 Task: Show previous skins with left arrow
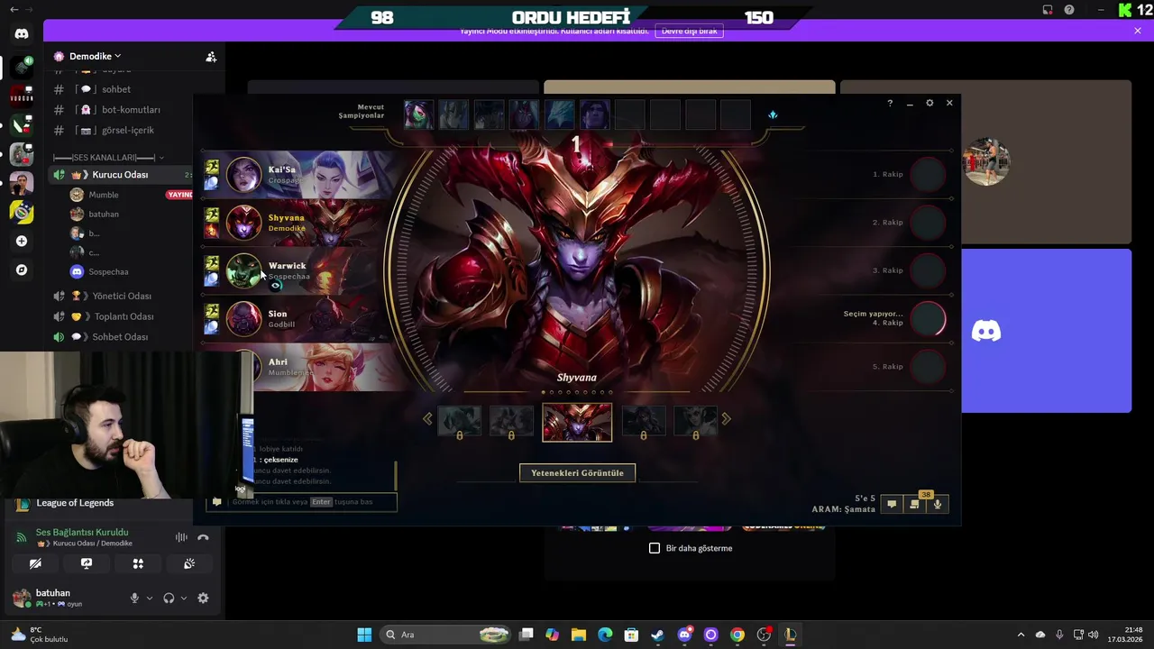click(427, 418)
